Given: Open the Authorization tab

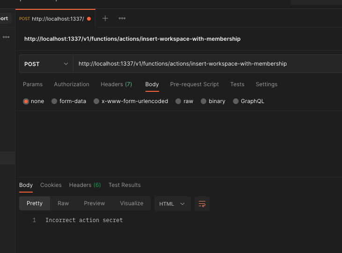Looking at the screenshot, I should 72,84.
